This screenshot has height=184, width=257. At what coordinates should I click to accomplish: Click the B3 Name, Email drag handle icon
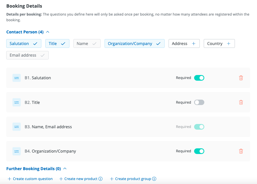pos(16,127)
